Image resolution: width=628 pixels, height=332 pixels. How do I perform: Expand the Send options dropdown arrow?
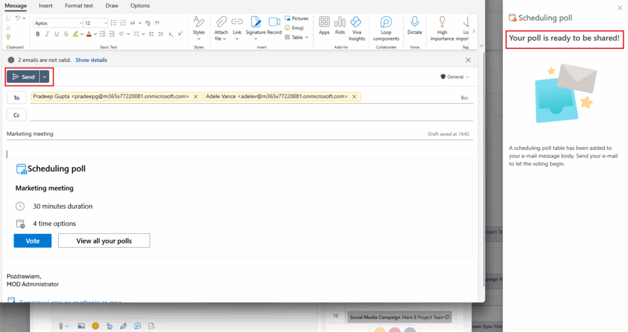tap(45, 77)
